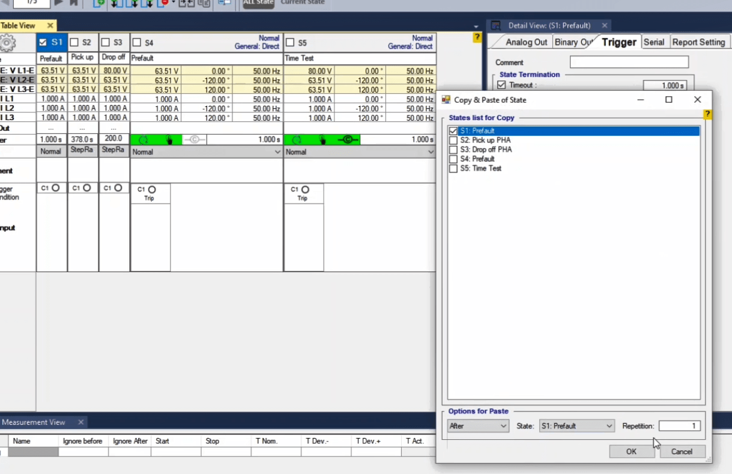The width and height of the screenshot is (732, 474).
Task: Click the yellow help icon in Table View
Action: [477, 37]
